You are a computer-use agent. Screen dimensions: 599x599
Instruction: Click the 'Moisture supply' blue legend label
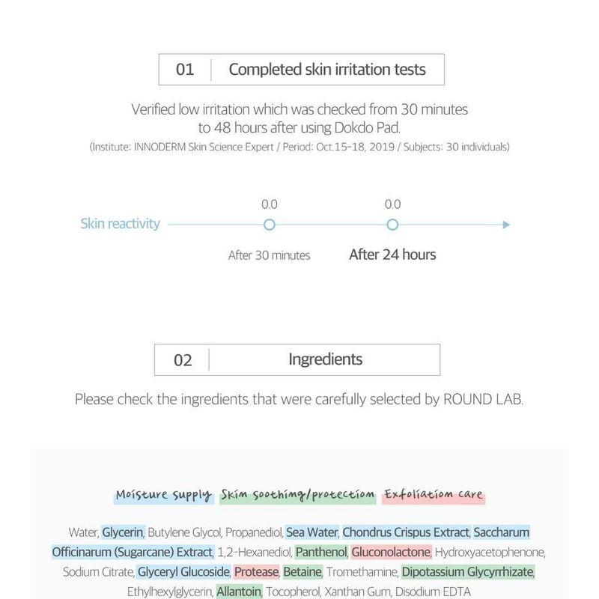(164, 495)
